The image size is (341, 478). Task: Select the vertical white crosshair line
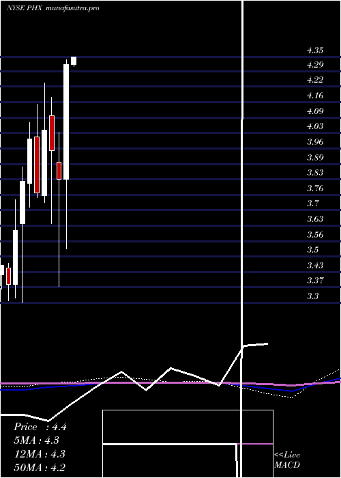[x=243, y=238]
